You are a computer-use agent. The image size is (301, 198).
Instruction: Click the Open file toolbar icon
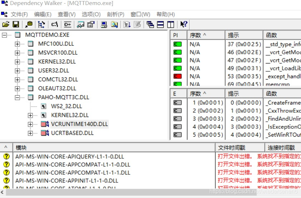point(6,25)
